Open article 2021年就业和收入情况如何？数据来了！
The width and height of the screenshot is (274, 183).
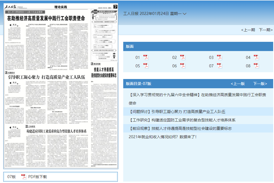point(162,137)
